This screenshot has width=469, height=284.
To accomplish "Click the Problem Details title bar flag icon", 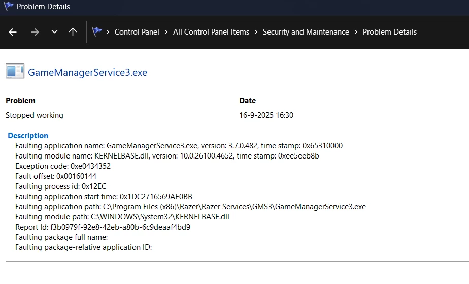I will (x=8, y=6).
